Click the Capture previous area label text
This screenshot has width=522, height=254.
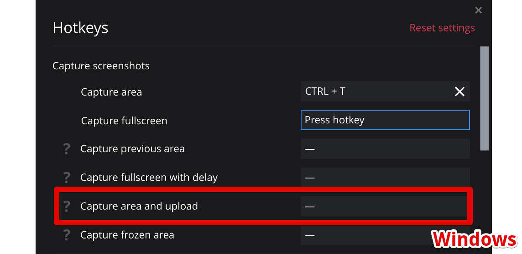(x=132, y=149)
